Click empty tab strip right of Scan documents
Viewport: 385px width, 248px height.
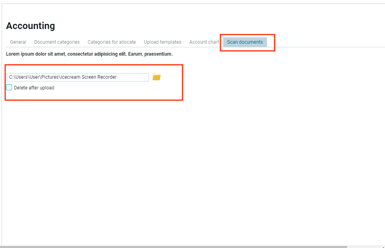327,42
